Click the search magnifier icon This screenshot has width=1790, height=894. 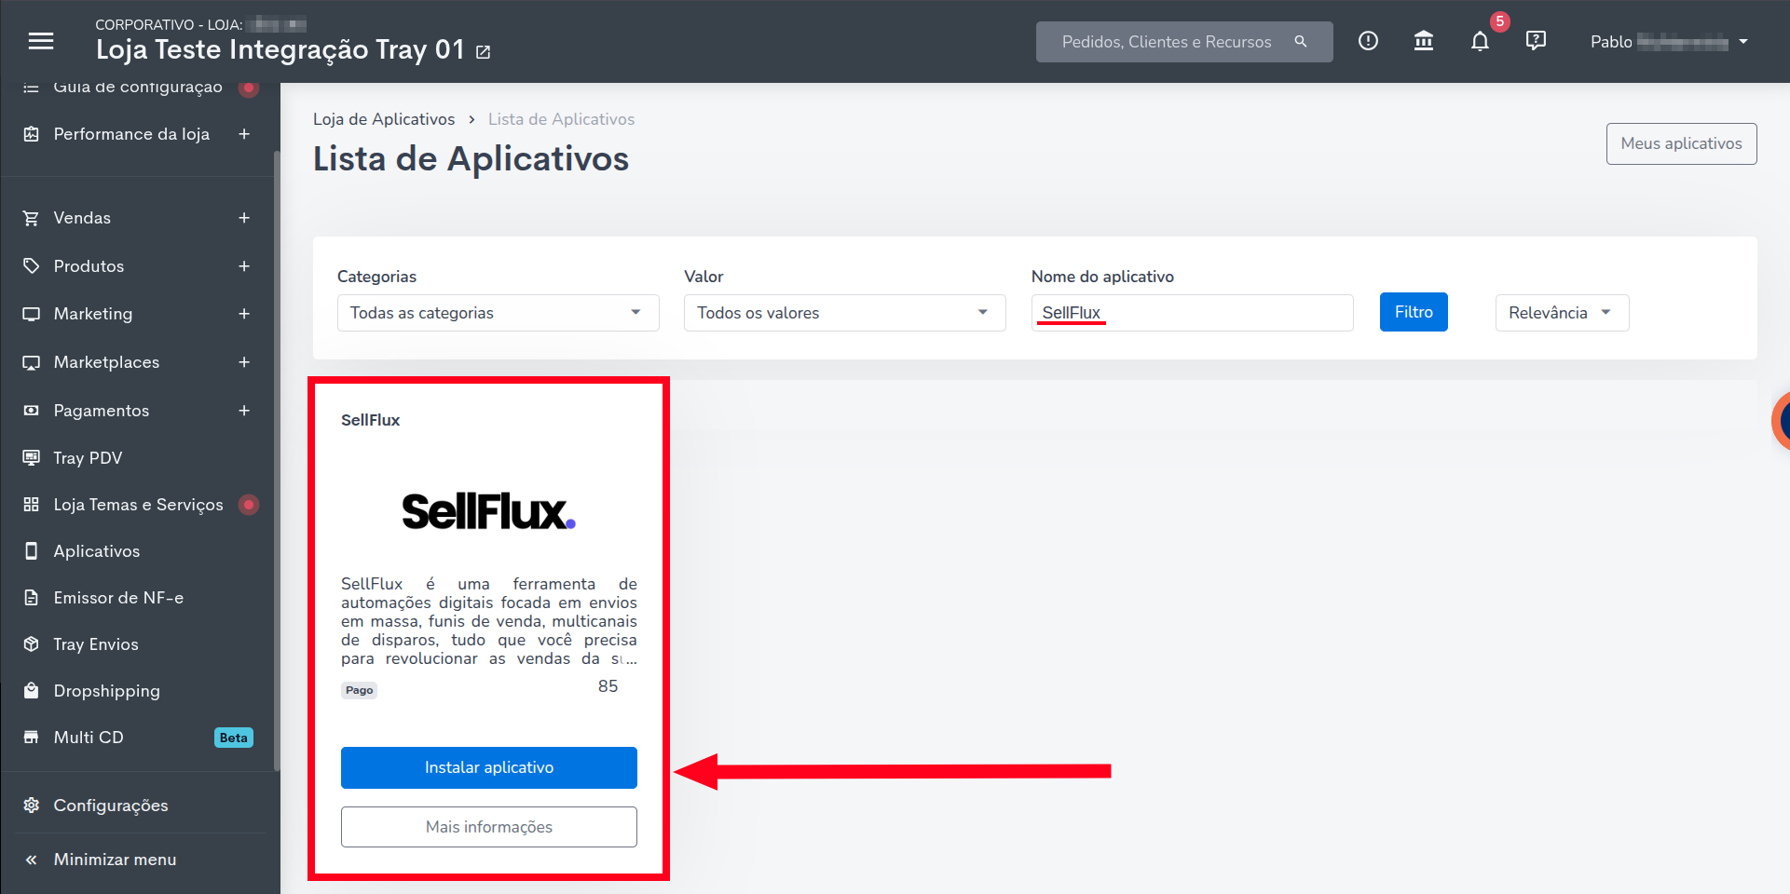click(1301, 42)
